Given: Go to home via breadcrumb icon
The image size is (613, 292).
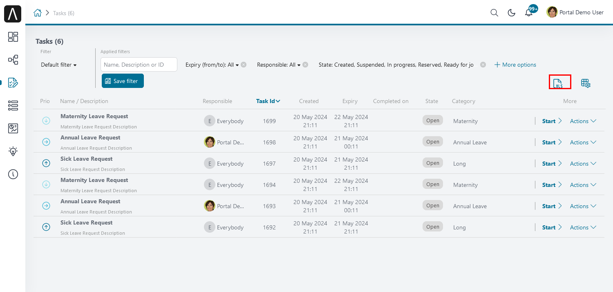Looking at the screenshot, I should [38, 13].
